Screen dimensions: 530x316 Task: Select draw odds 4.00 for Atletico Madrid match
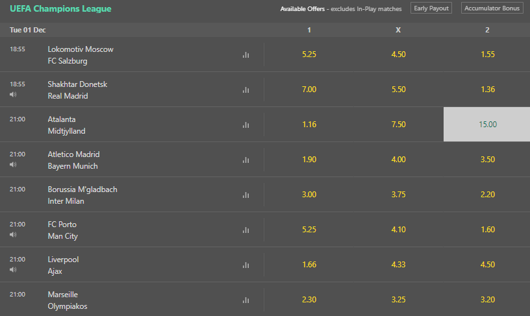(398, 160)
